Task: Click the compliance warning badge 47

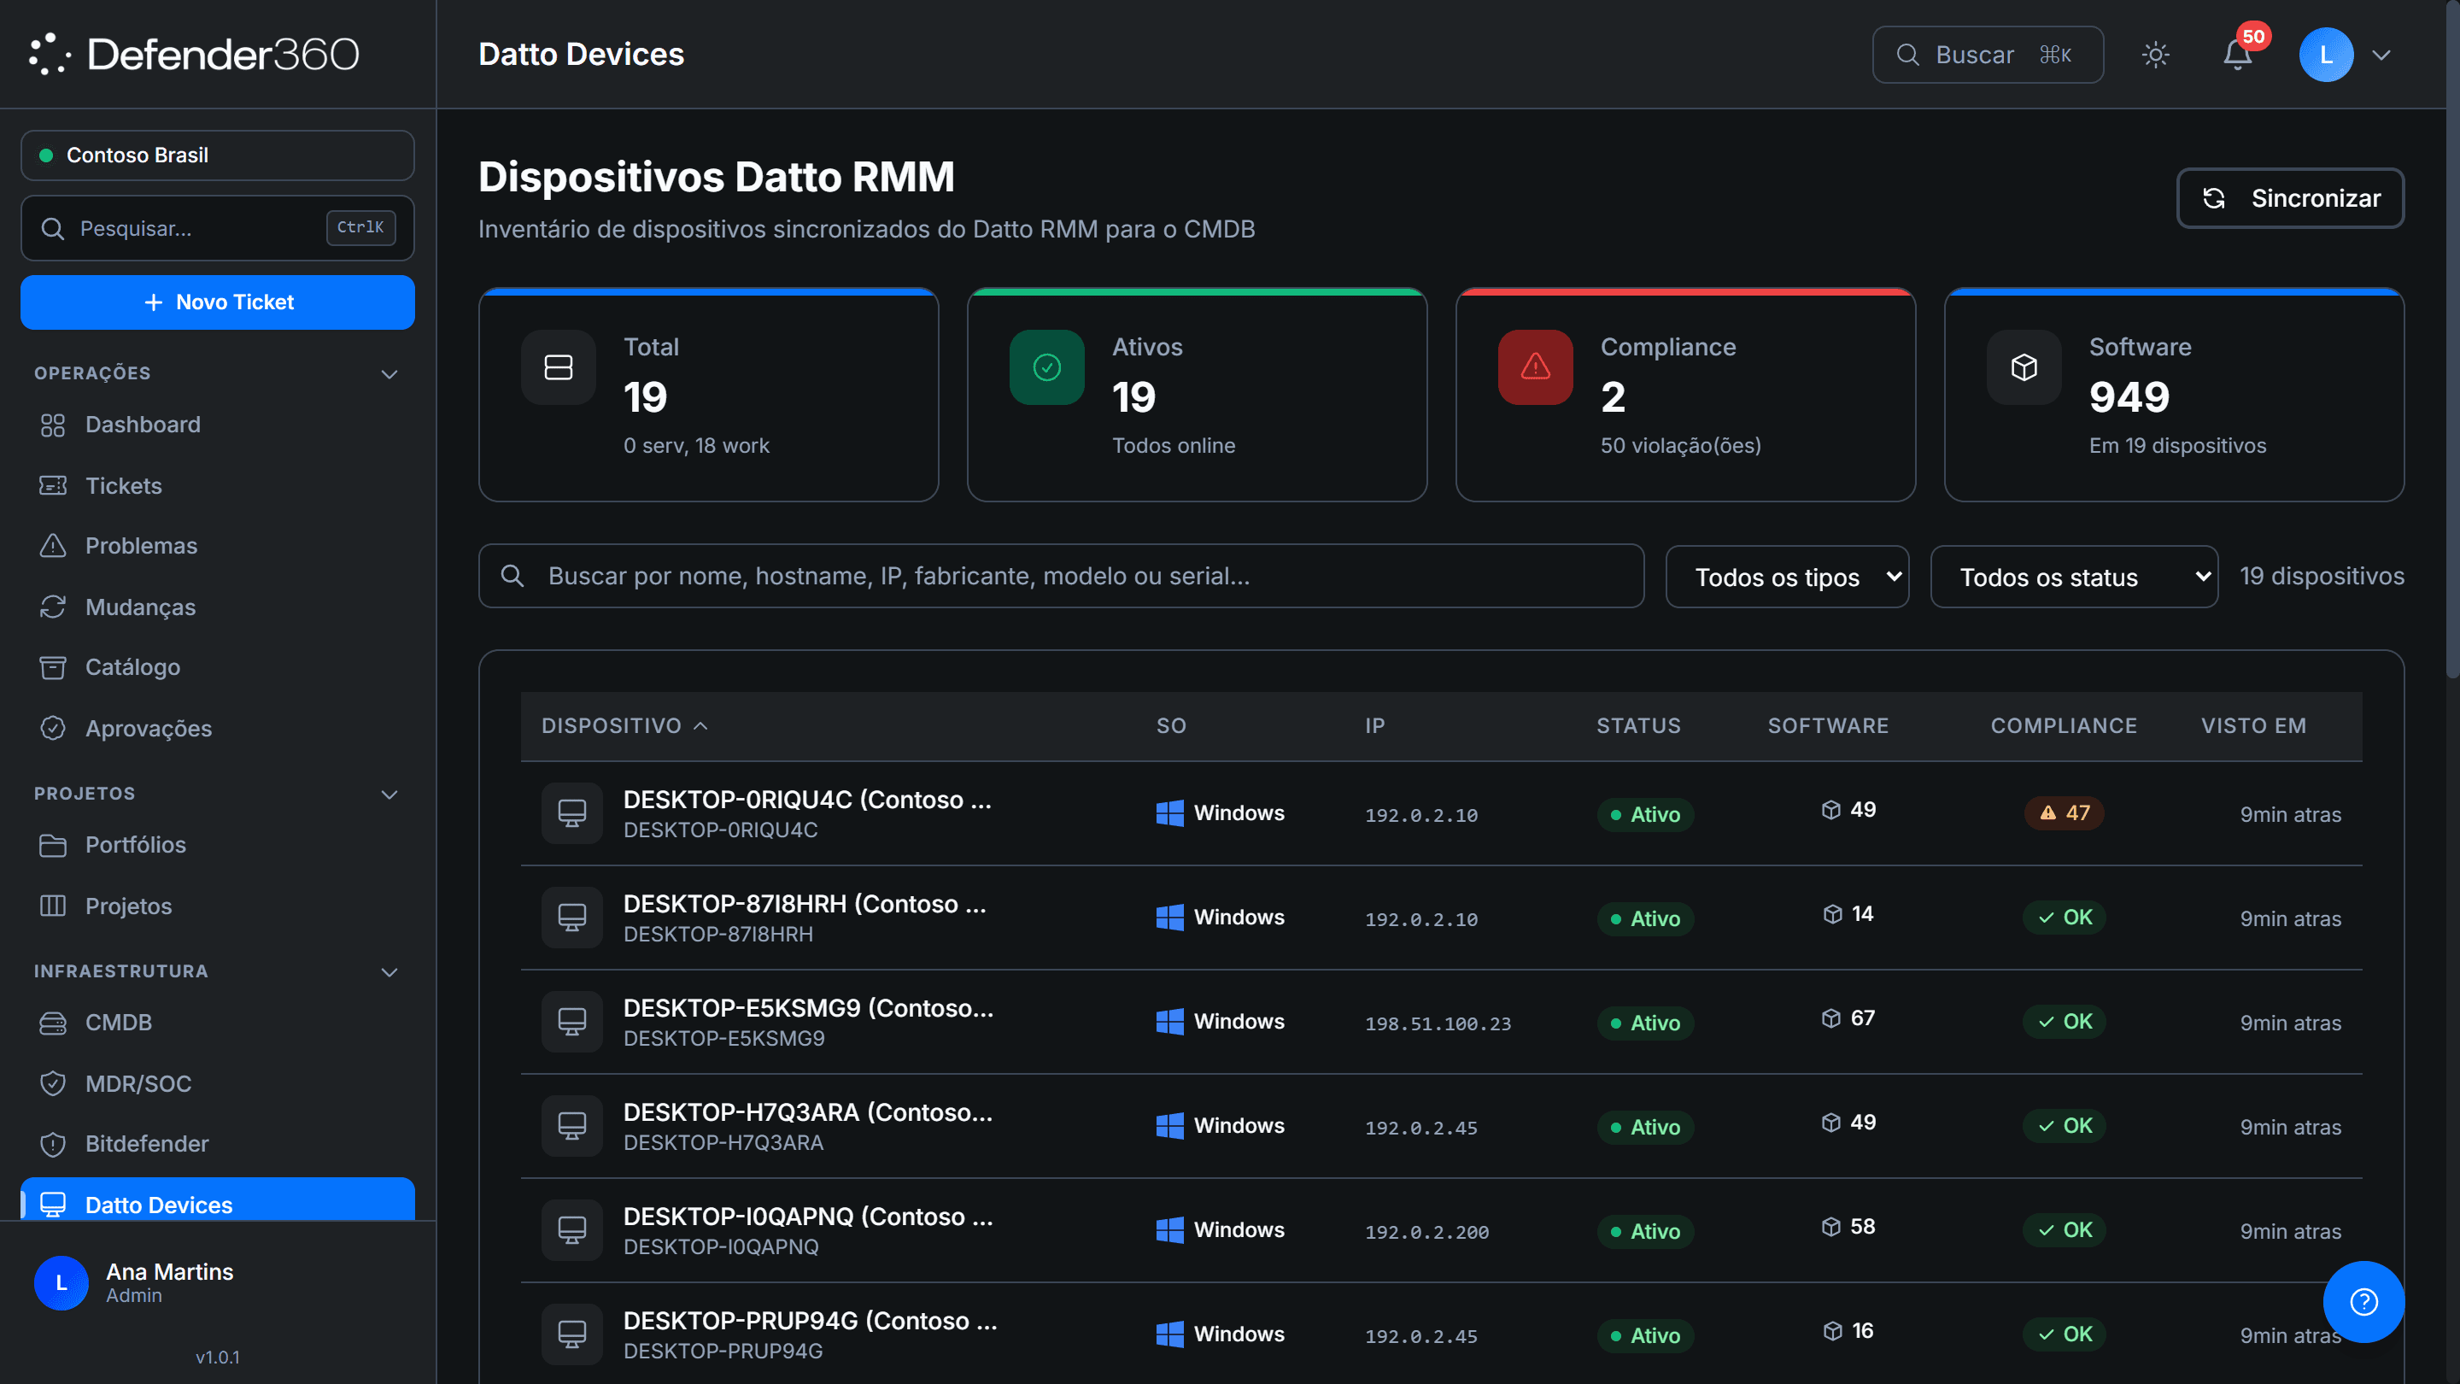Action: pos(2064,812)
